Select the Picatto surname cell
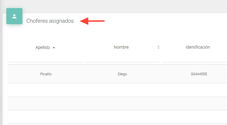The image size is (227, 125). (x=46, y=74)
